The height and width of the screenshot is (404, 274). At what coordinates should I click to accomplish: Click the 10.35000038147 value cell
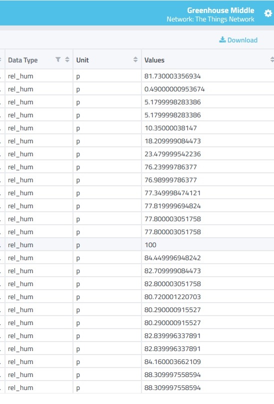(170, 128)
